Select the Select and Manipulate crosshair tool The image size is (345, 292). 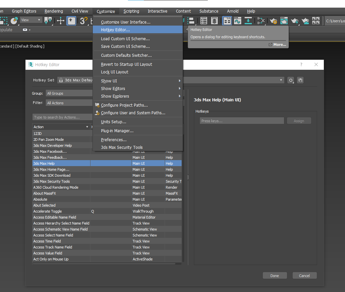(61, 21)
